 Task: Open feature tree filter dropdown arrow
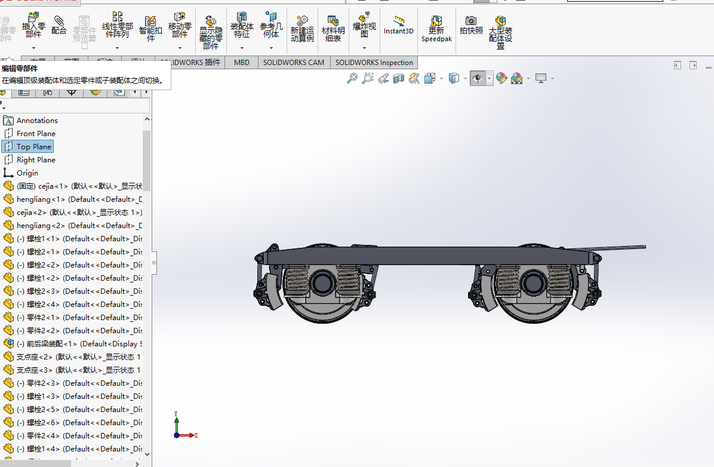[x=4, y=109]
